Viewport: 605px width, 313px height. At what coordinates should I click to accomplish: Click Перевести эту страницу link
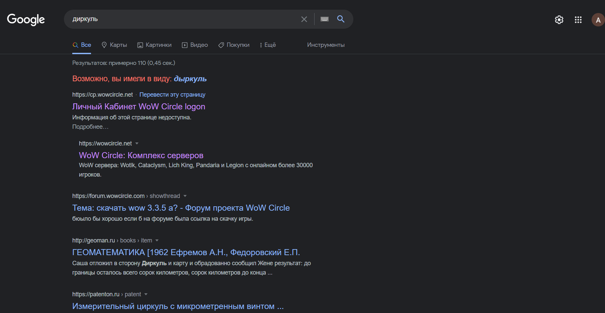click(x=172, y=95)
